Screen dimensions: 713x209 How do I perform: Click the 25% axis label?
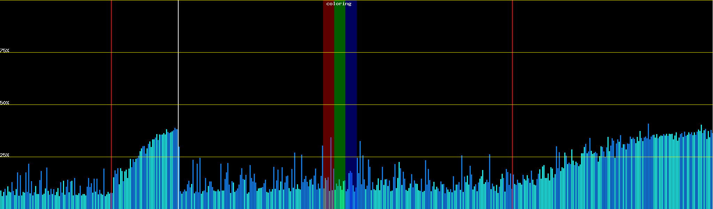[5, 155]
